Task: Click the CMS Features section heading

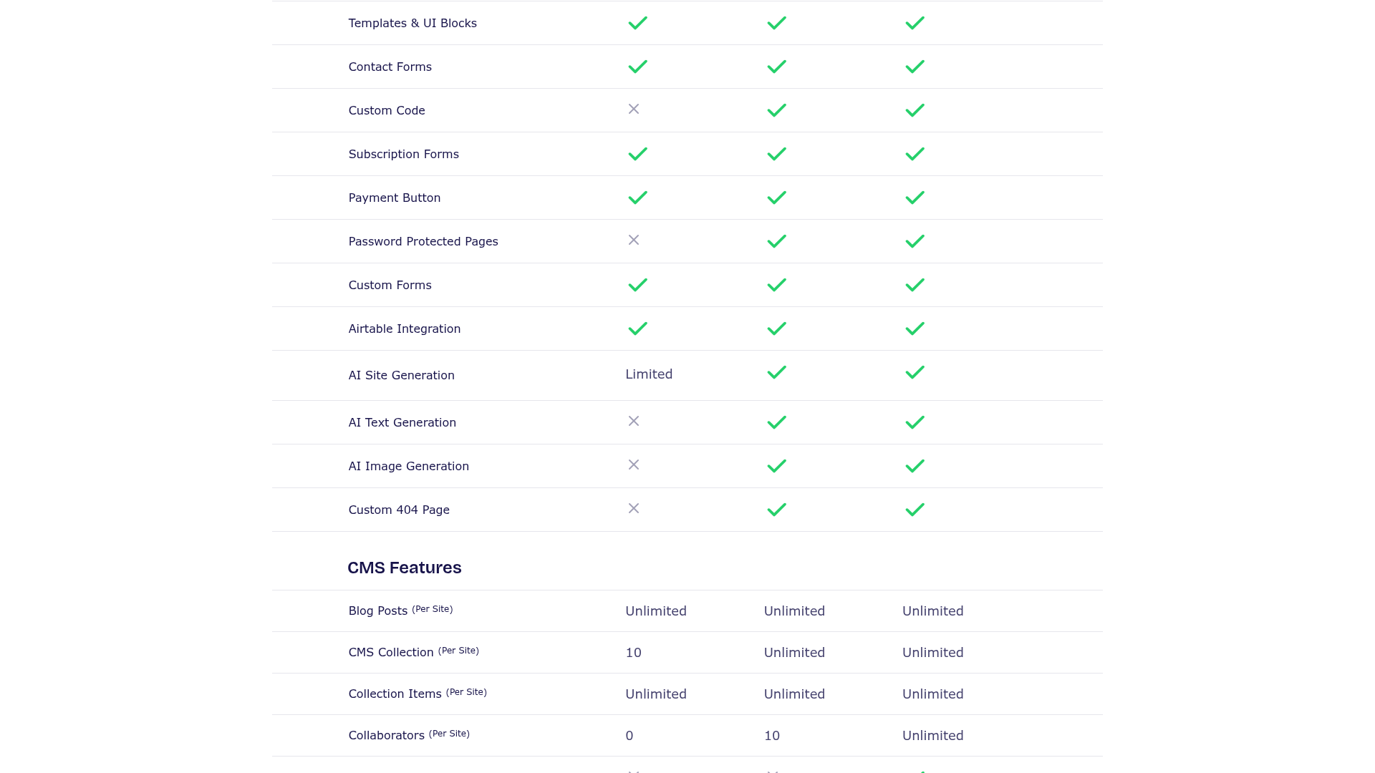Action: [x=405, y=568]
